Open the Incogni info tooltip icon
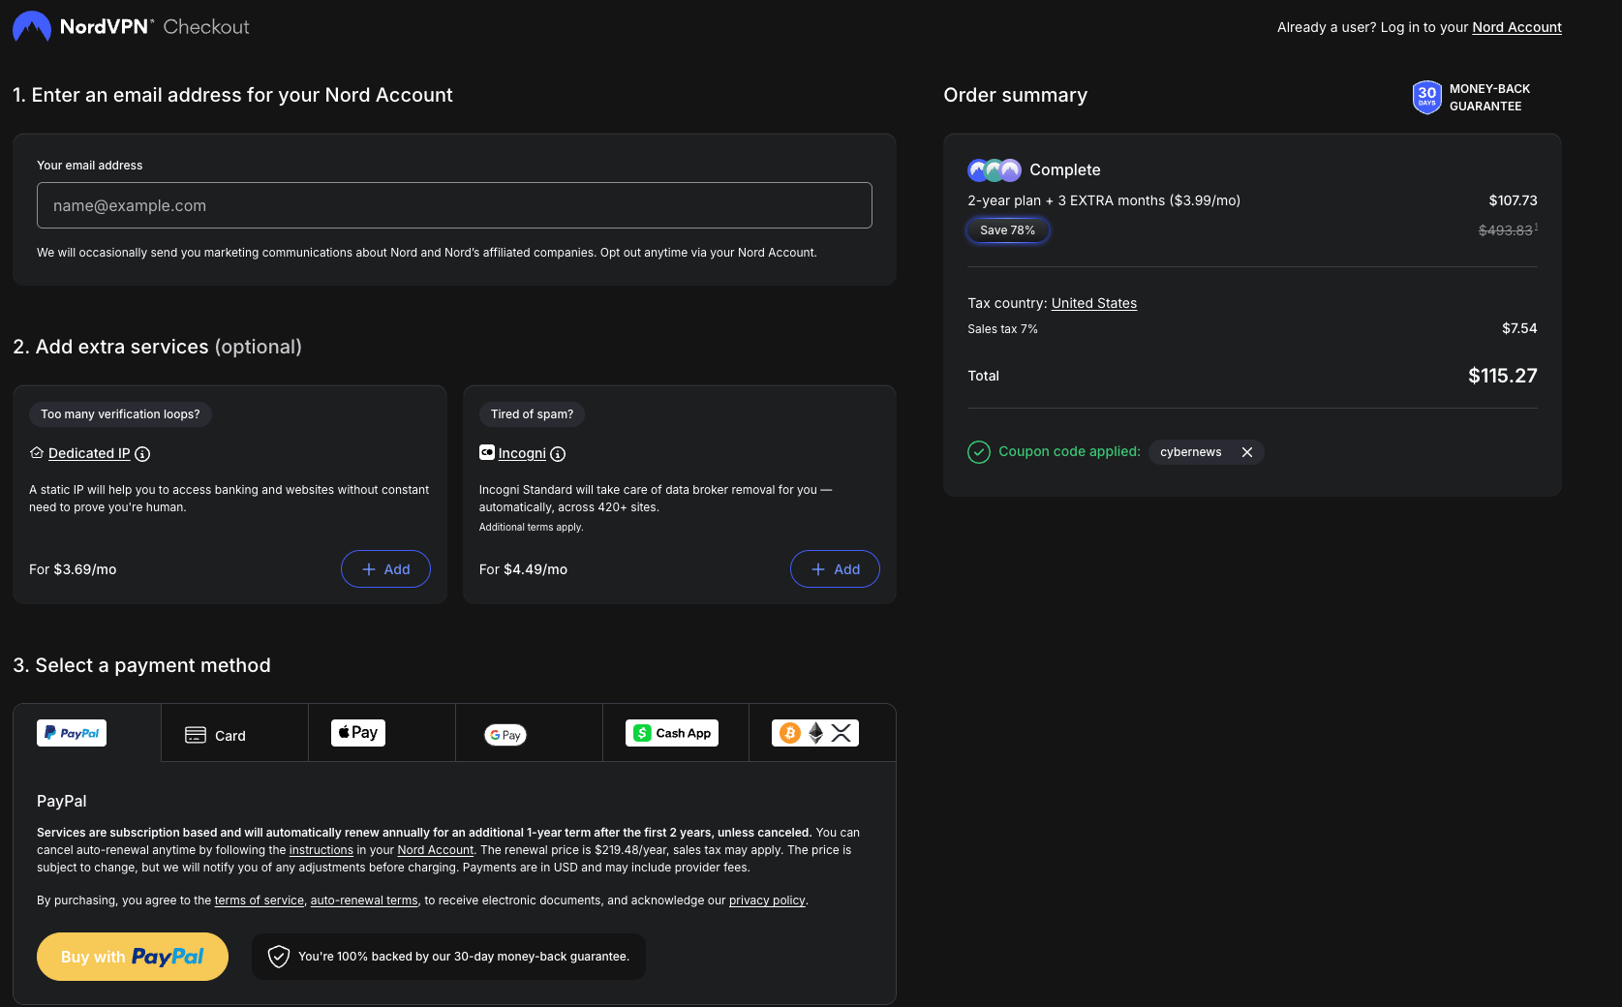The height and width of the screenshot is (1007, 1622). 558,454
